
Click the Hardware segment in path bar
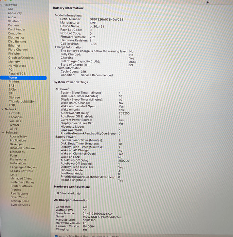(98, 236)
